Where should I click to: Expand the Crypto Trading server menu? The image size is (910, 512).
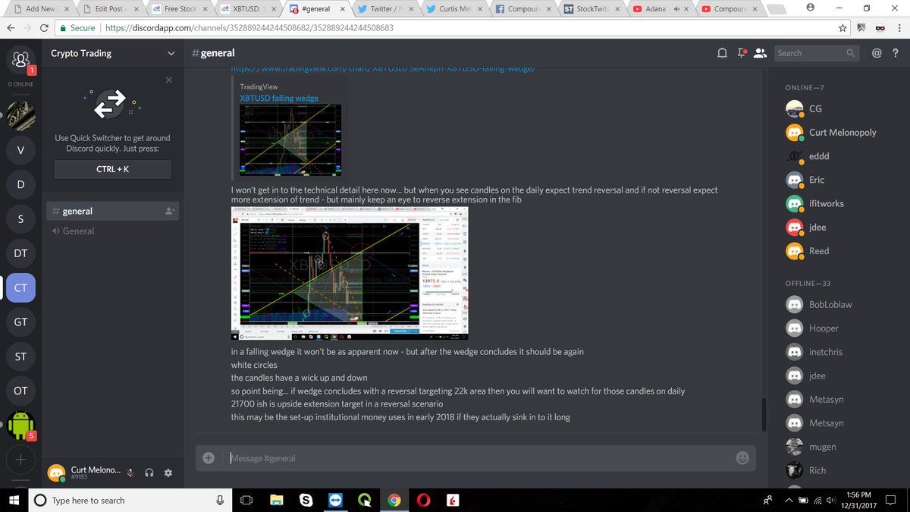pyautogui.click(x=171, y=53)
